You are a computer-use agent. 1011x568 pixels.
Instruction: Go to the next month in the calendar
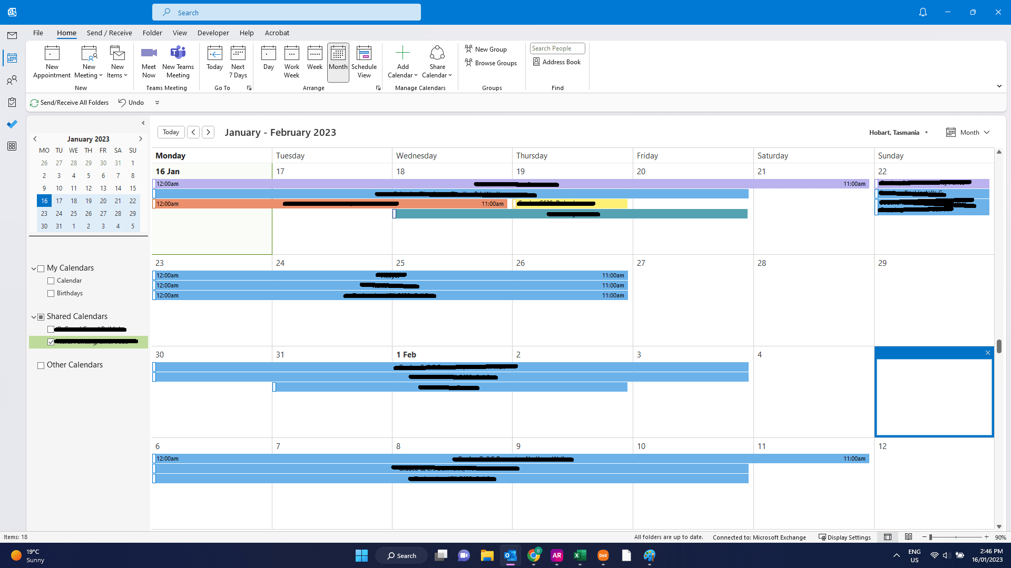(208, 132)
